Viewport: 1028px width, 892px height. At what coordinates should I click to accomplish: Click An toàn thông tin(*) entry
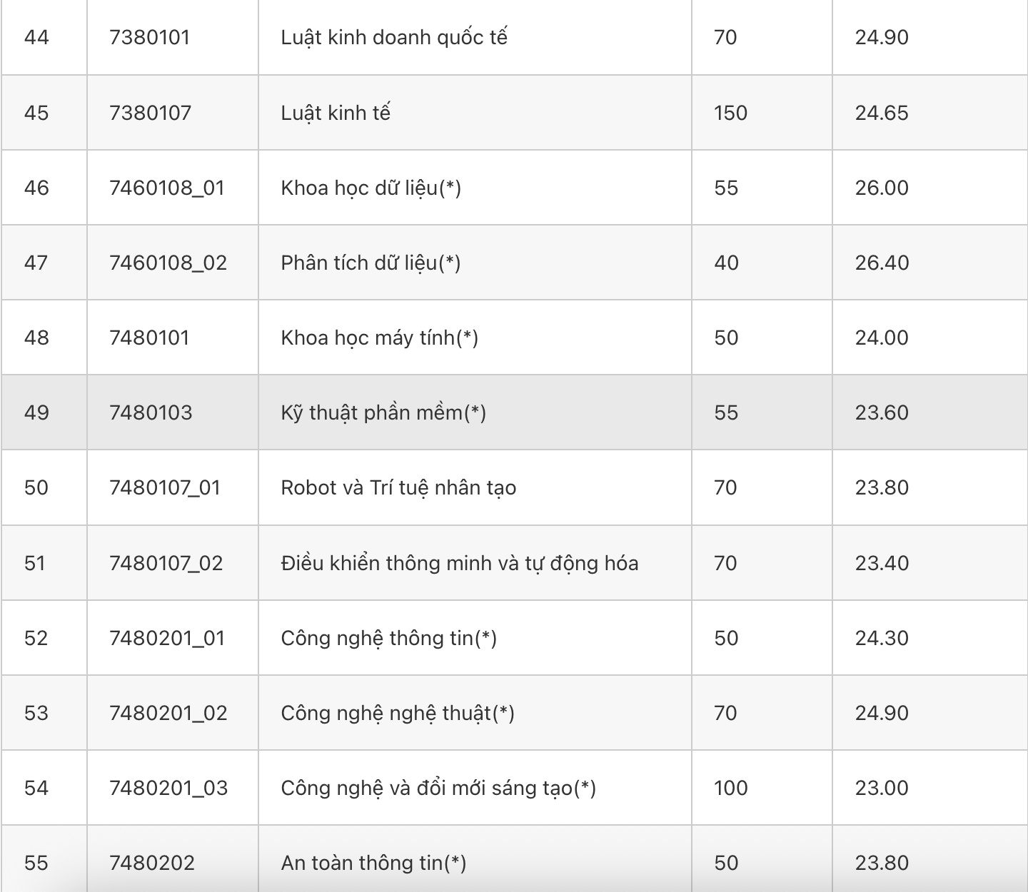click(373, 863)
